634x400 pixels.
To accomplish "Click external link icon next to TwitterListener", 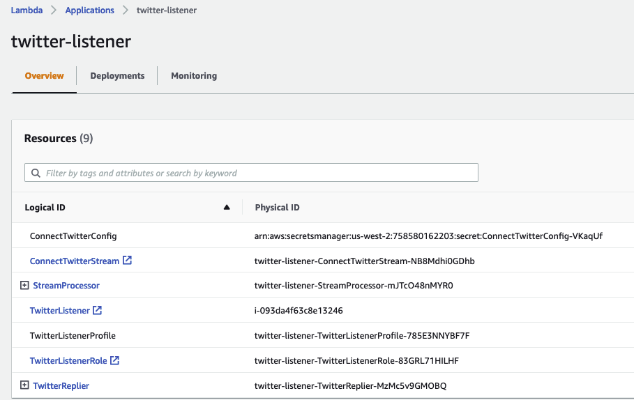I will (98, 311).
